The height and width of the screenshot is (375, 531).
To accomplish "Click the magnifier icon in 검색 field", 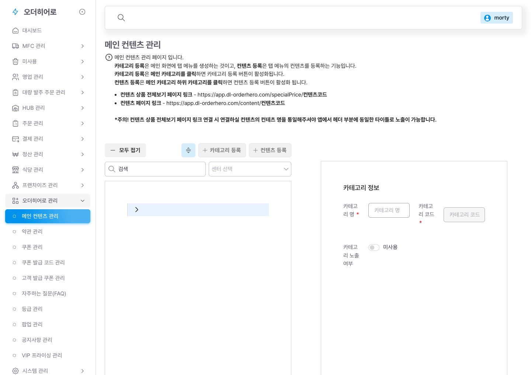I will tap(112, 169).
